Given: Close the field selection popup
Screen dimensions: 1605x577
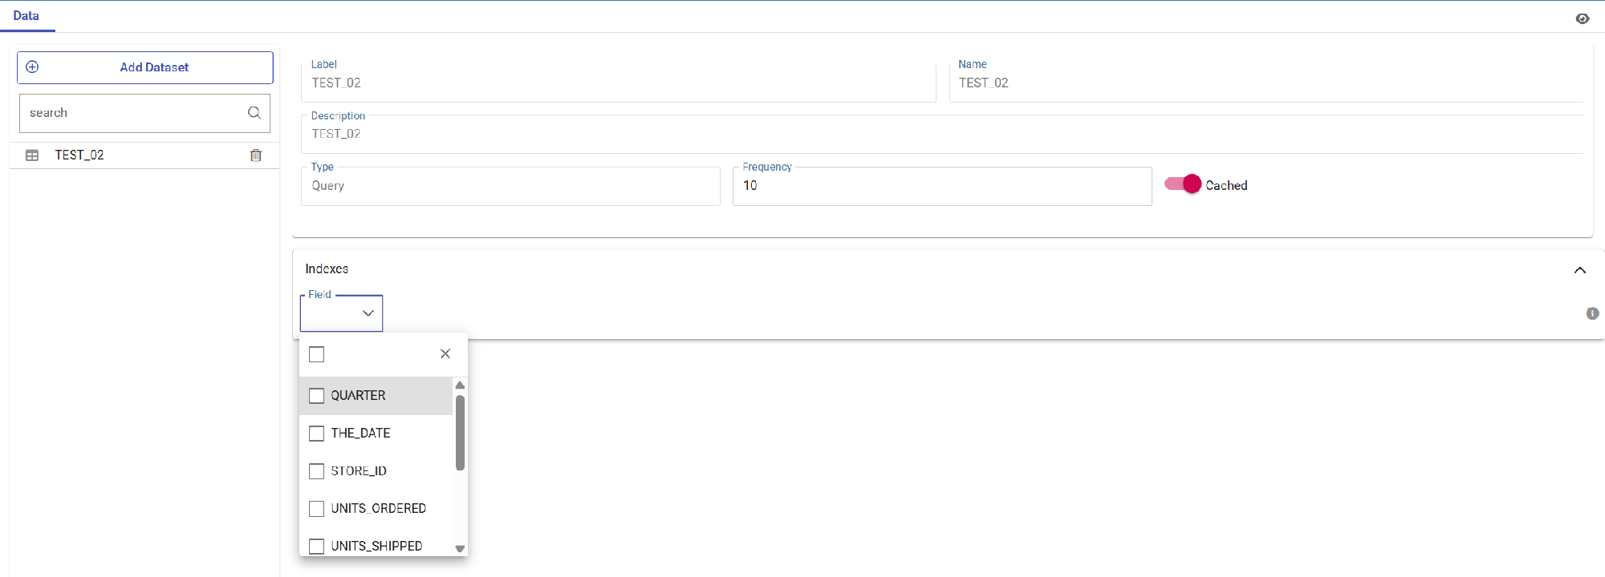Looking at the screenshot, I should click(445, 353).
